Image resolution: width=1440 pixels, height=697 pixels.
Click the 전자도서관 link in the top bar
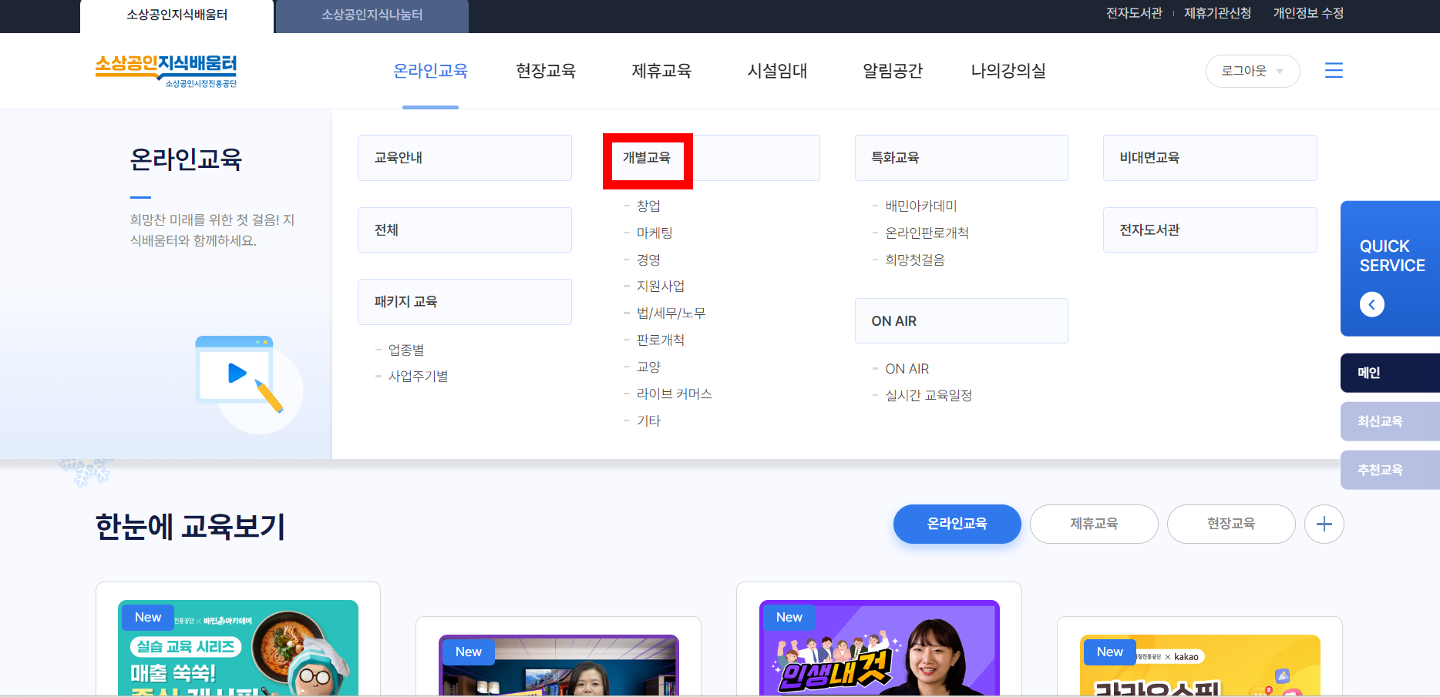pyautogui.click(x=1132, y=13)
